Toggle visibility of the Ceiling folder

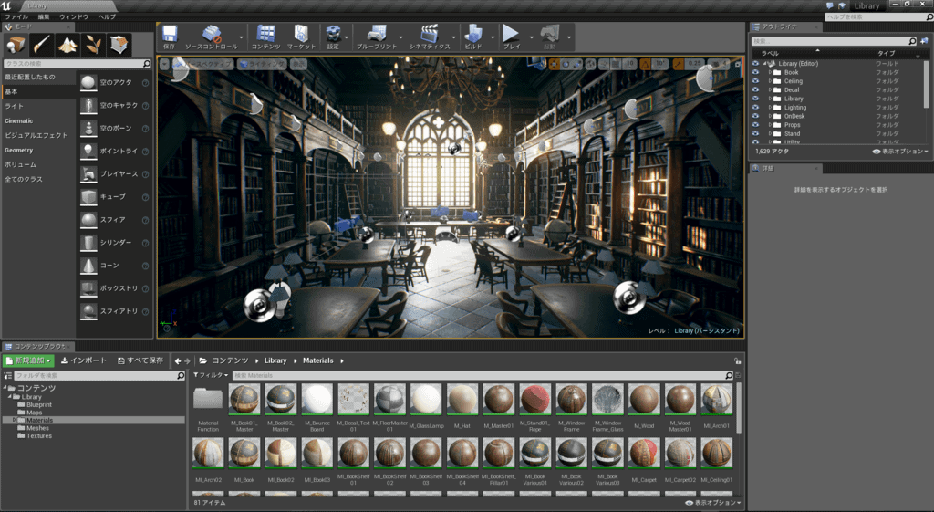point(756,81)
